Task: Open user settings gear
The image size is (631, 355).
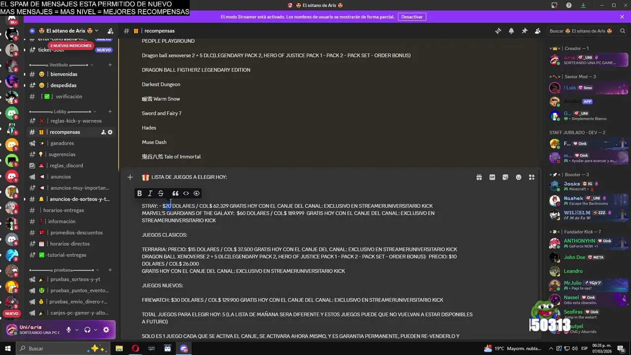Action: point(106,330)
